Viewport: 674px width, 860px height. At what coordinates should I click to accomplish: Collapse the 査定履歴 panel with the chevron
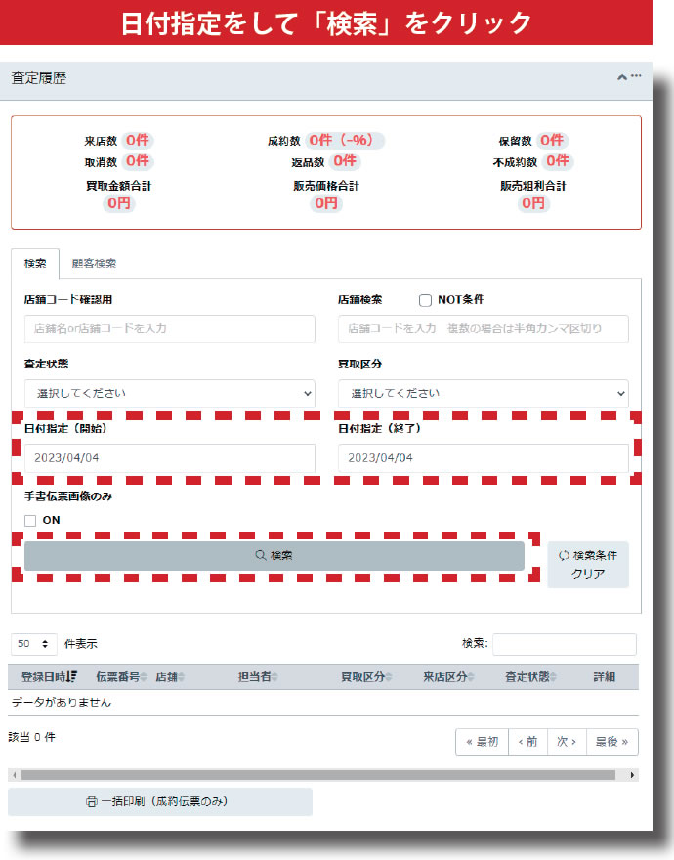coord(621,77)
